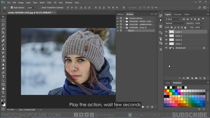Screen dimensions: 210x118
Task: Select the Blur tool
Action: [3, 65]
